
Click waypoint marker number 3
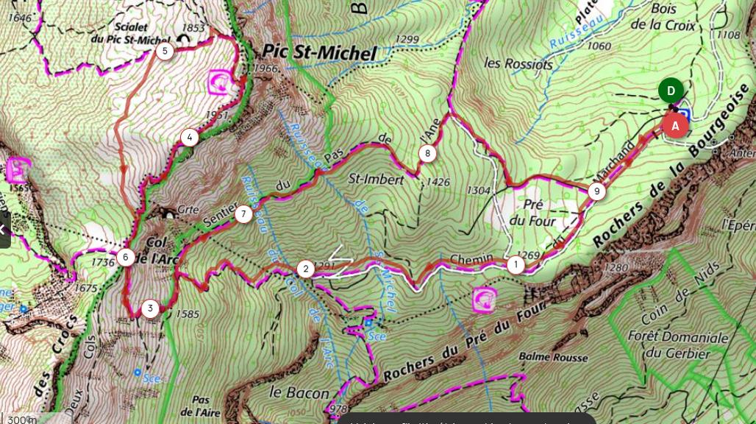150,308
